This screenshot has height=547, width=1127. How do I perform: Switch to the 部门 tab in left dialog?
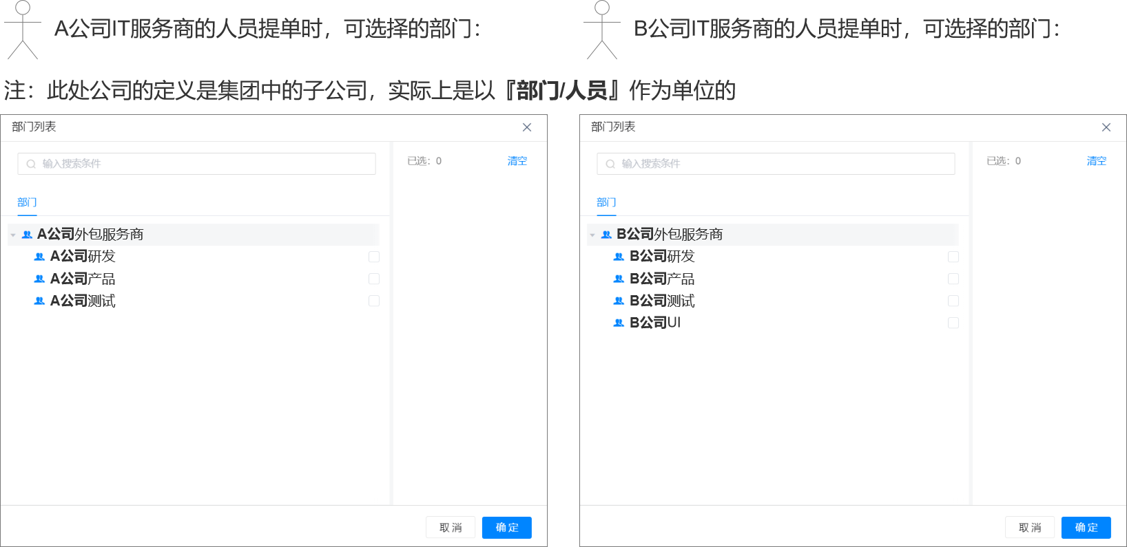27,202
